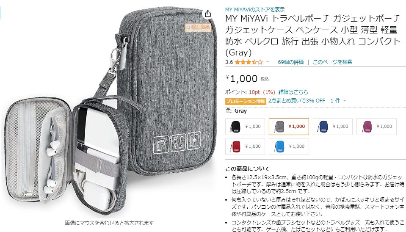Pick the light blue pouch variant
Image resolution: width=406 pixels, height=232 pixels.
click(x=289, y=146)
